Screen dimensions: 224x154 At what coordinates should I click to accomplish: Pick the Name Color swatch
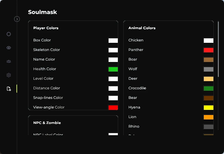click(x=113, y=60)
